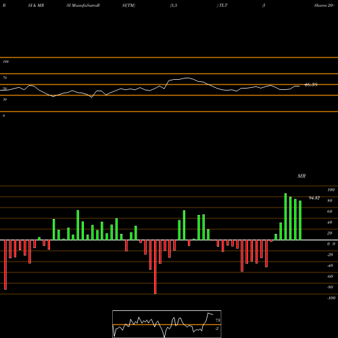Select the MR panel title
Viewport: 338px width, 338px height.
(x=301, y=176)
